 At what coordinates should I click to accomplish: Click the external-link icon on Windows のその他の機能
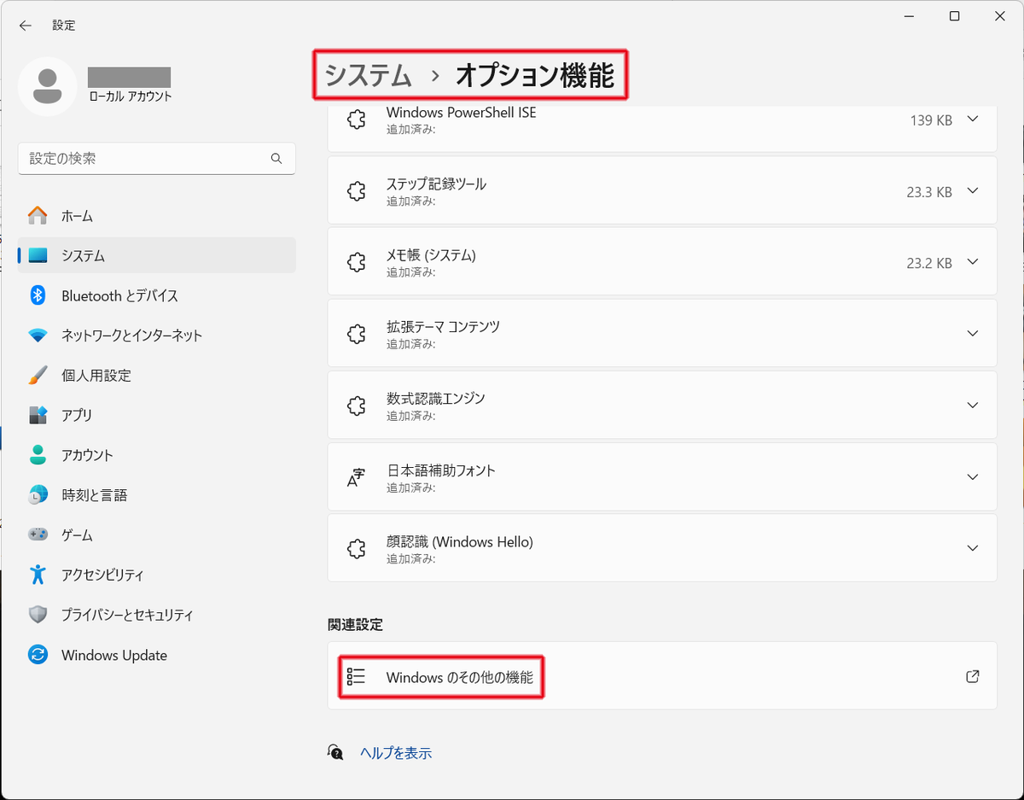tap(972, 676)
